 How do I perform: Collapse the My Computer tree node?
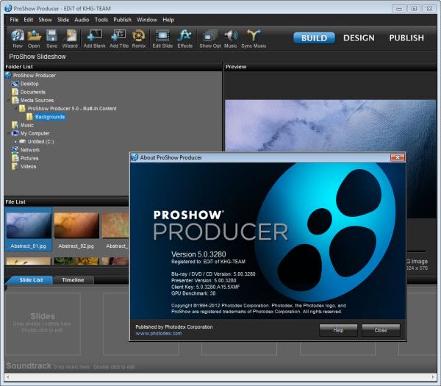tap(8, 133)
